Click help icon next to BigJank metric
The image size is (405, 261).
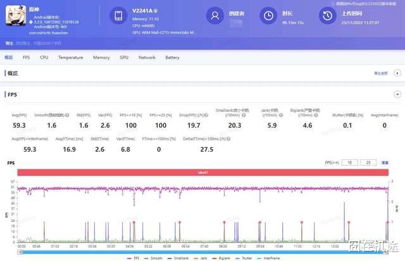point(316,115)
